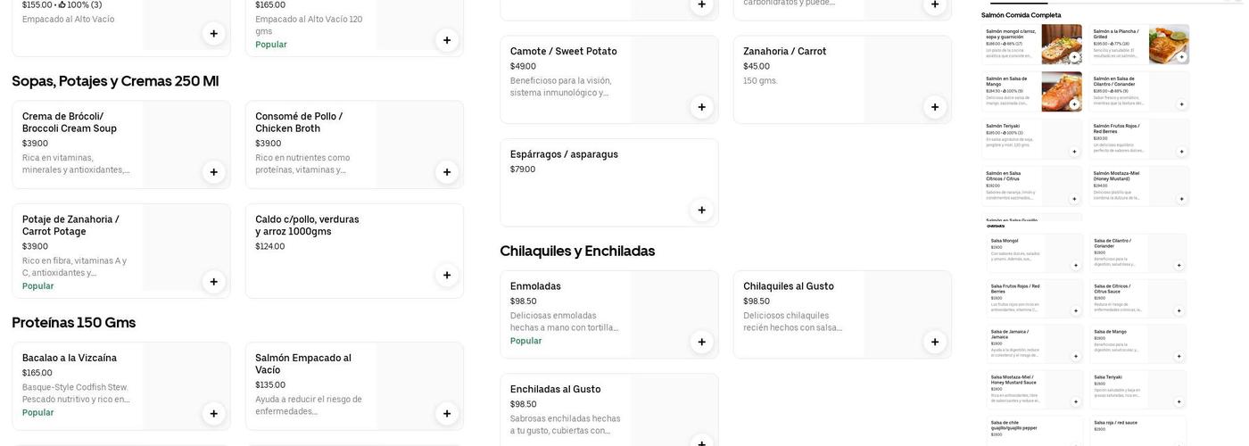Image resolution: width=1249 pixels, height=446 pixels.
Task: Add Potaje de Zanahoria to cart
Action: coord(213,282)
